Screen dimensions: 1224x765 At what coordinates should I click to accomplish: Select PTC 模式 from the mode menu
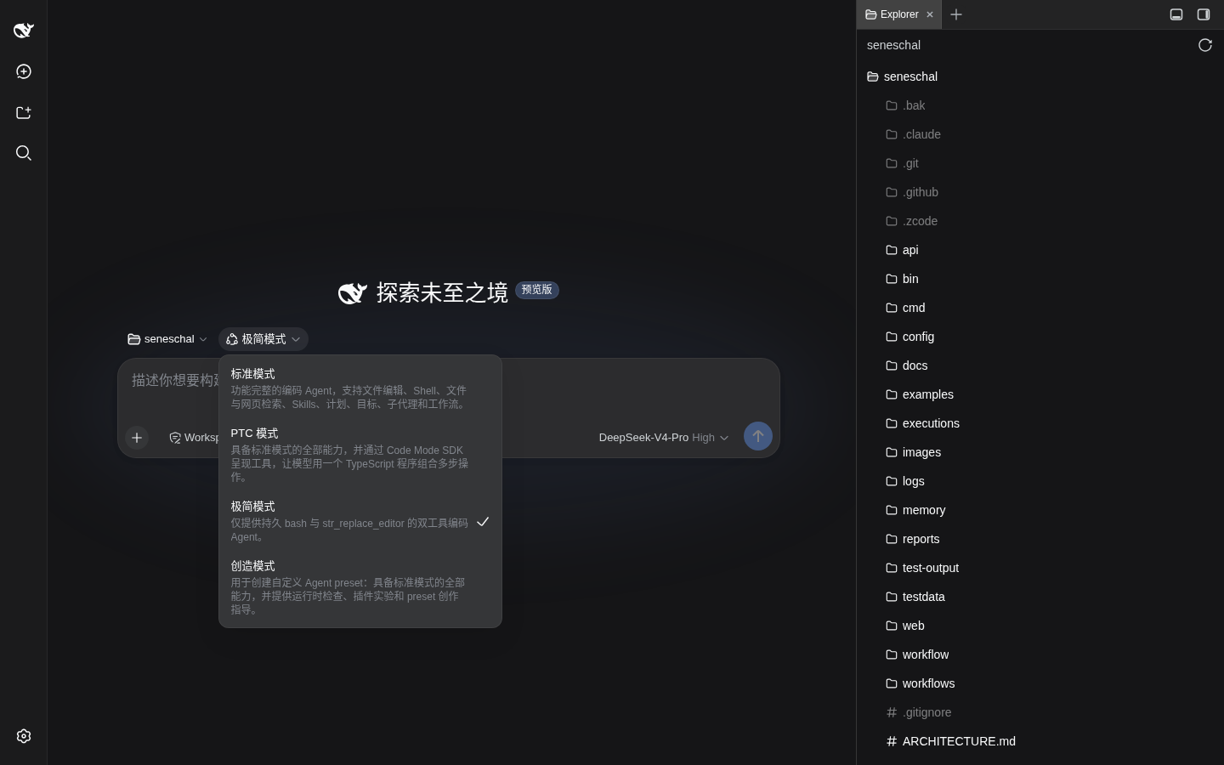click(360, 455)
